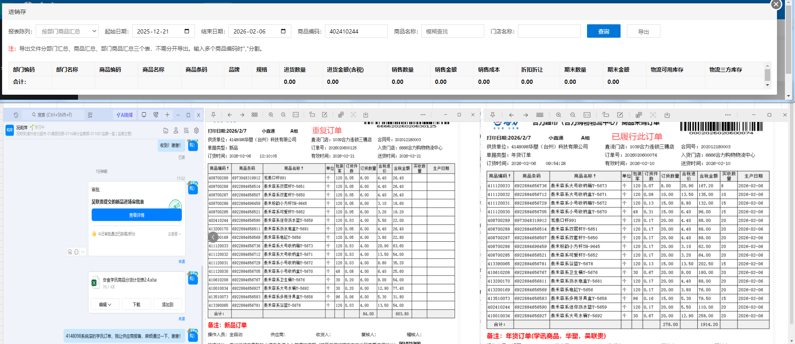
Task: Open the 起始日期 calendar picker
Action: click(187, 31)
